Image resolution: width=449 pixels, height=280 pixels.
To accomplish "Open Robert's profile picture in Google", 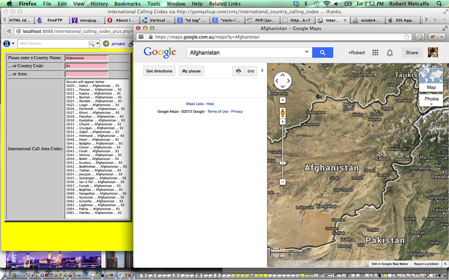I will (x=433, y=52).
